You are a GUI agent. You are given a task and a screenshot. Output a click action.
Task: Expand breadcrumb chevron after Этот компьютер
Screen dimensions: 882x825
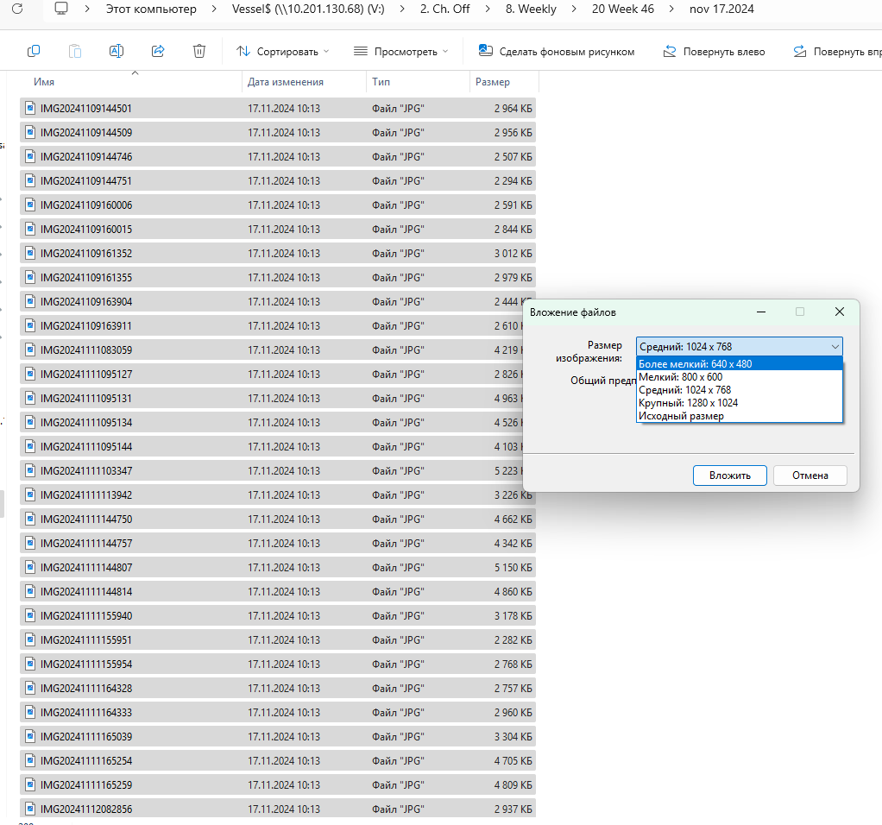[214, 9]
